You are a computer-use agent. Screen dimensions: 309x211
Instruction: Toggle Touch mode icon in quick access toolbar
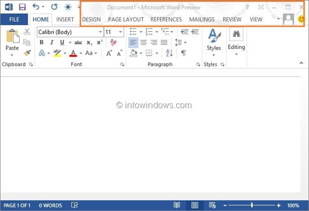point(68,7)
